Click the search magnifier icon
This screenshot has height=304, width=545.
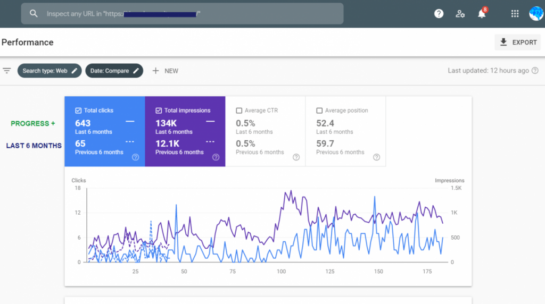pos(34,13)
